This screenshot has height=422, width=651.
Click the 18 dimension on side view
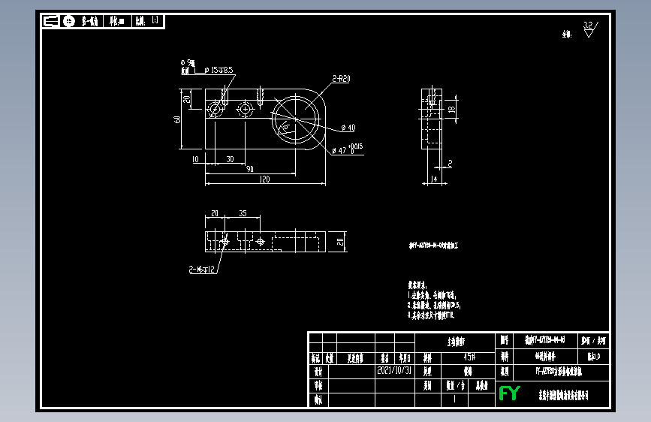[x=451, y=110]
